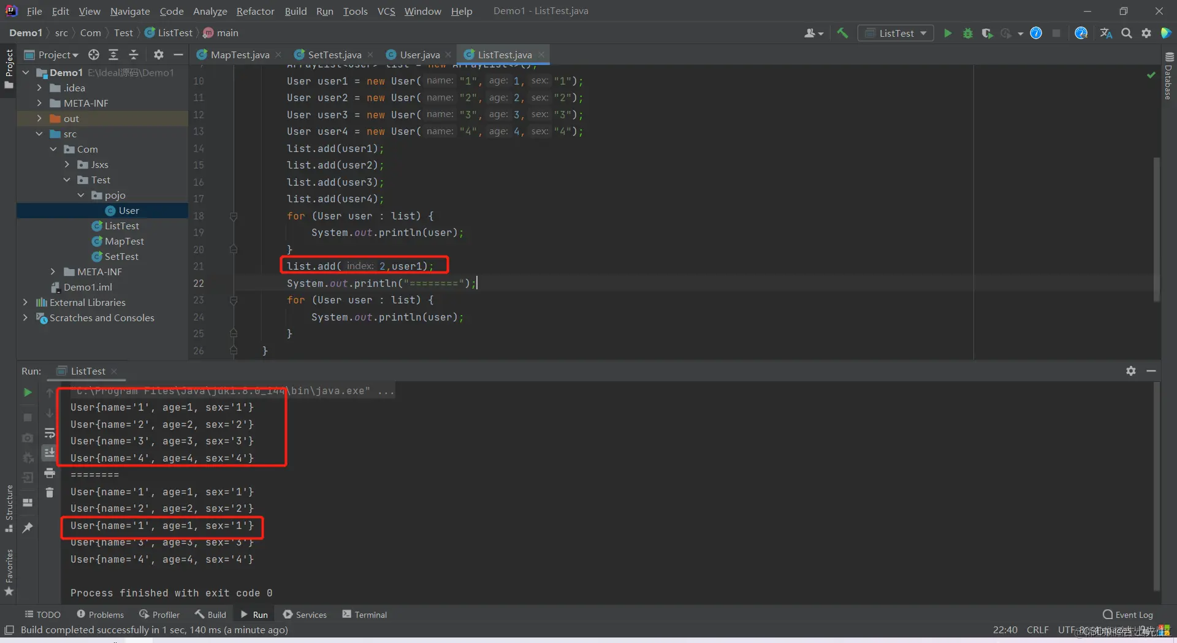This screenshot has width=1177, height=643.
Task: Minimize the Run tool window
Action: [x=1151, y=371]
